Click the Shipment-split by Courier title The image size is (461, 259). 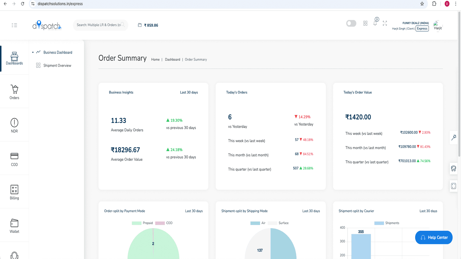pyautogui.click(x=356, y=211)
